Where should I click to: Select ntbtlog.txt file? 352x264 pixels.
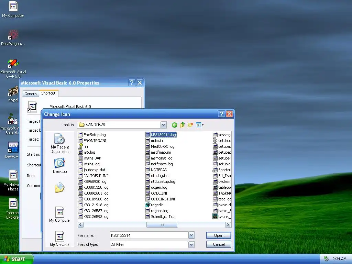click(x=157, y=176)
